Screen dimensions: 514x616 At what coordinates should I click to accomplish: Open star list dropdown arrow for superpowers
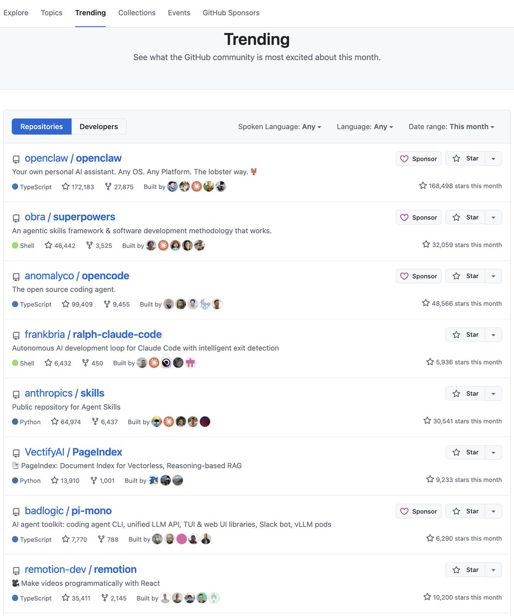tap(493, 217)
